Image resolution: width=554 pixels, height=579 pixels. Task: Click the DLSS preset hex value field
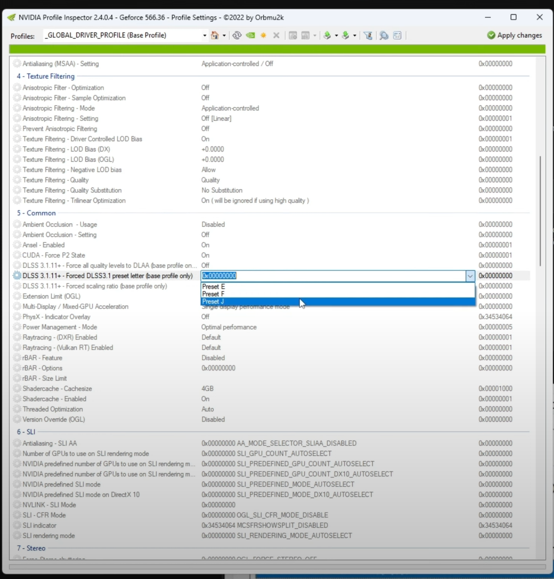(333, 276)
